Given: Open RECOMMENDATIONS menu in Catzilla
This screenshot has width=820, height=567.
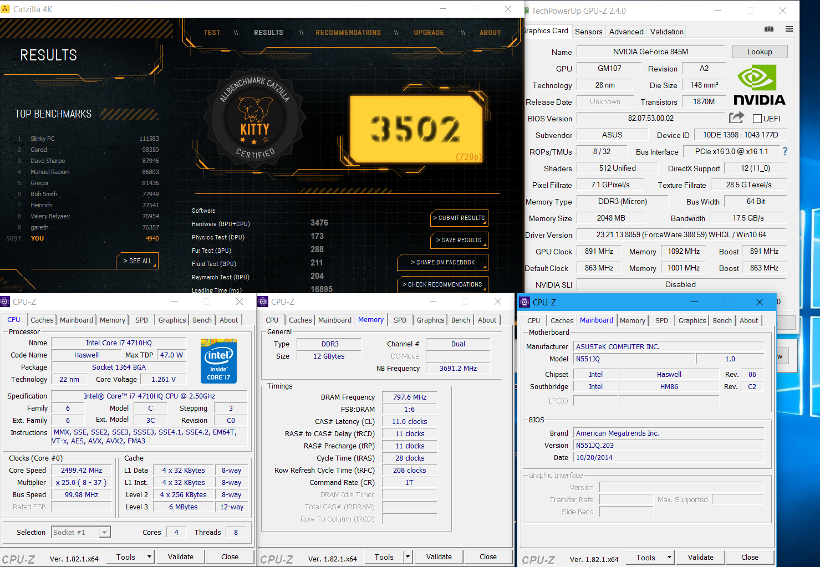Looking at the screenshot, I should (x=348, y=33).
